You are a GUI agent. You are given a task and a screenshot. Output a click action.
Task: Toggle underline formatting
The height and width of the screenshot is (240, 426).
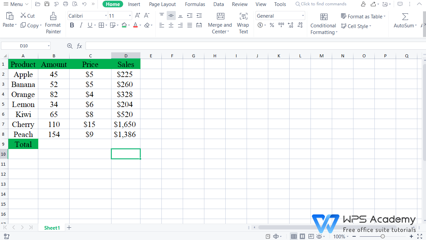pyautogui.click(x=90, y=25)
